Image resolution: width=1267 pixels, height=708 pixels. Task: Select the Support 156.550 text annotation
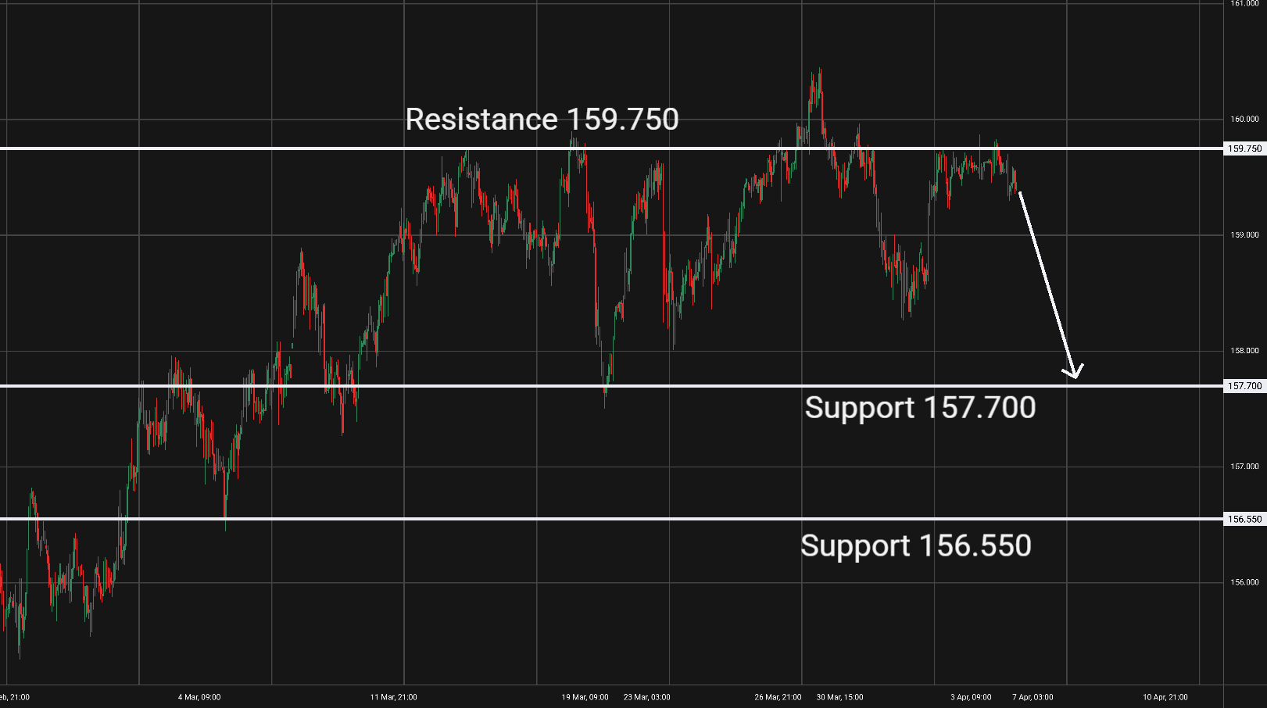click(x=915, y=545)
